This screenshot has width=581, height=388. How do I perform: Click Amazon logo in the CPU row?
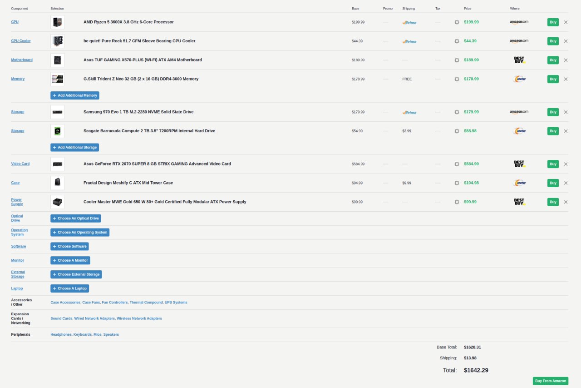click(x=519, y=22)
